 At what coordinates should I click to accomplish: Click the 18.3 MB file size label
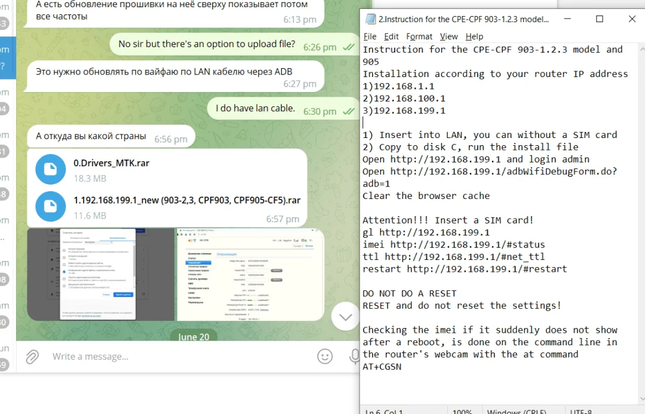point(90,179)
